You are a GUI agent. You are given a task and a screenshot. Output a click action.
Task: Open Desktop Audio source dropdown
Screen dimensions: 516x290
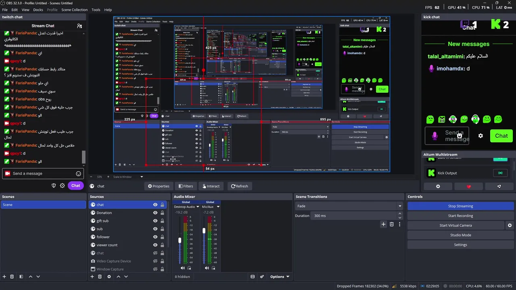tap(186, 207)
